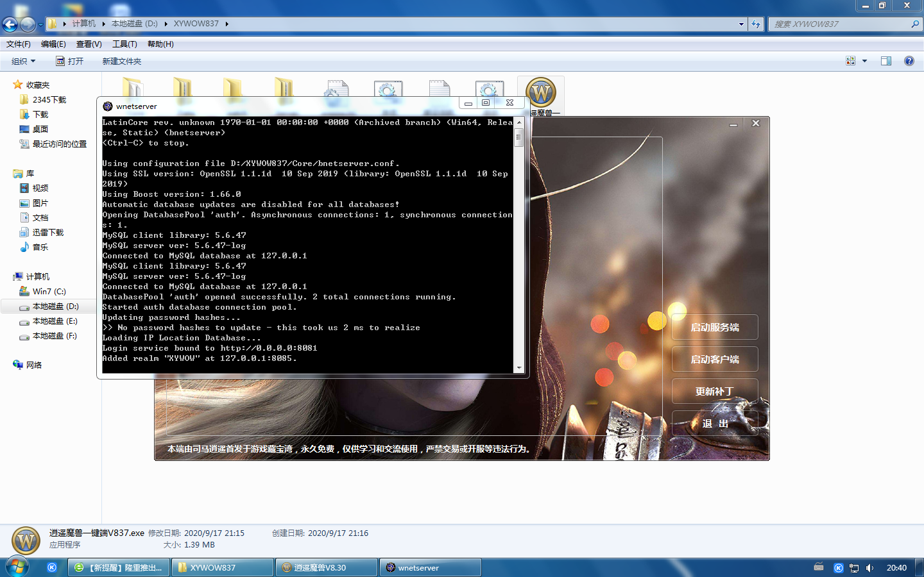Open the volume control tray icon
The width and height of the screenshot is (924, 577).
[869, 567]
